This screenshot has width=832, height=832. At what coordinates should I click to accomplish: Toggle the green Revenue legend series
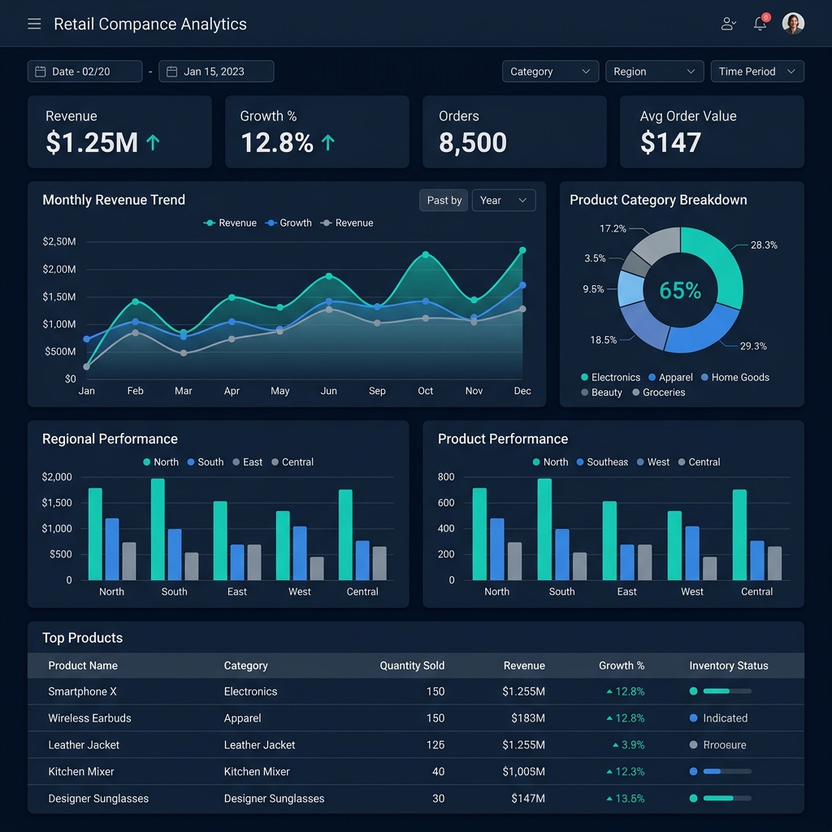point(230,223)
